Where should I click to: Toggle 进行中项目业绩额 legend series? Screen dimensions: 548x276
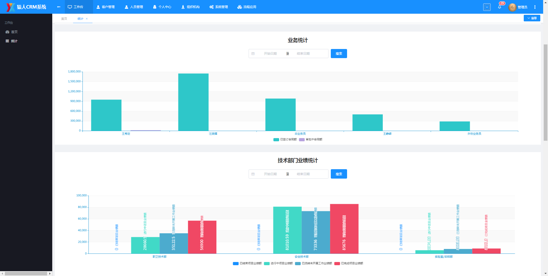(278, 263)
